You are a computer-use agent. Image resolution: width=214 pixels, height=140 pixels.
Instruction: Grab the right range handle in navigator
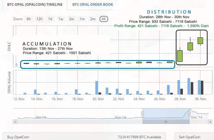[x=189, y=114]
